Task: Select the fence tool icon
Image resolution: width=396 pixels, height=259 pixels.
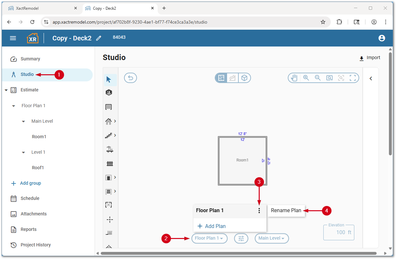Action: [x=109, y=164]
